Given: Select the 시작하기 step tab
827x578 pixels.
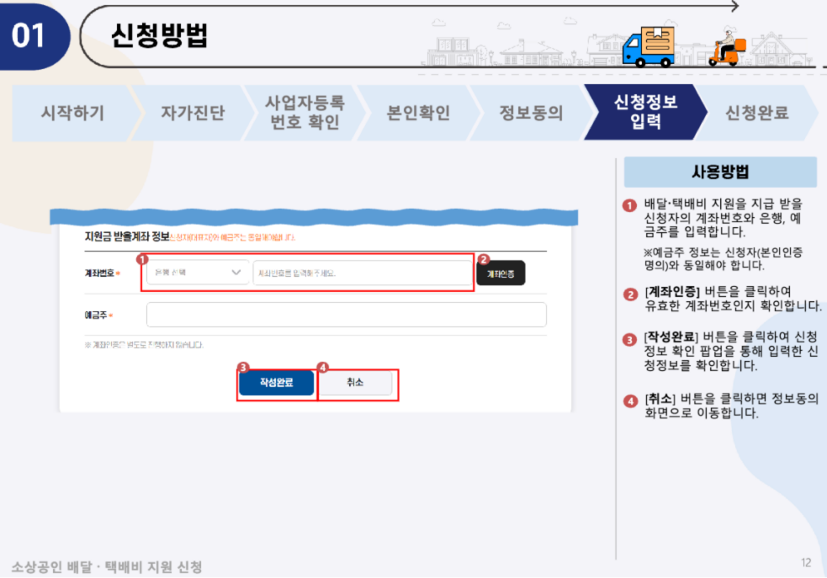Looking at the screenshot, I should pyautogui.click(x=72, y=111).
